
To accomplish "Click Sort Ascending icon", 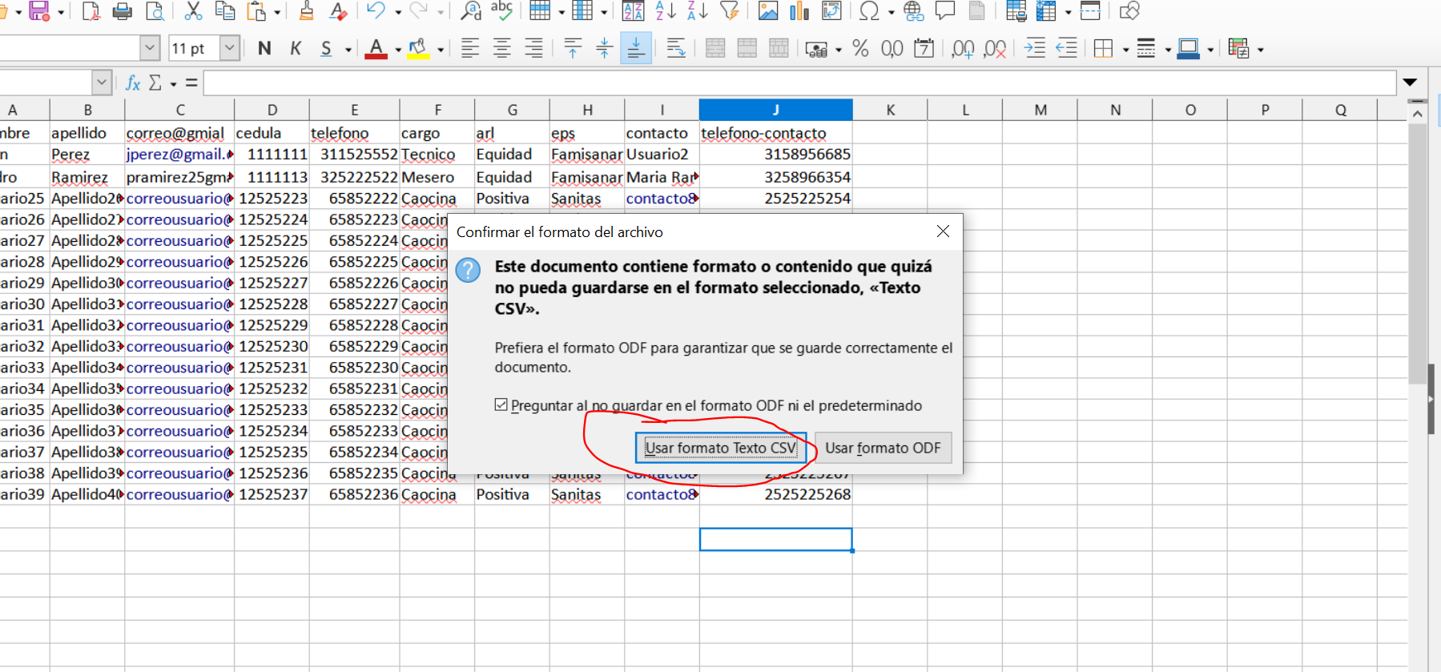I will click(666, 11).
